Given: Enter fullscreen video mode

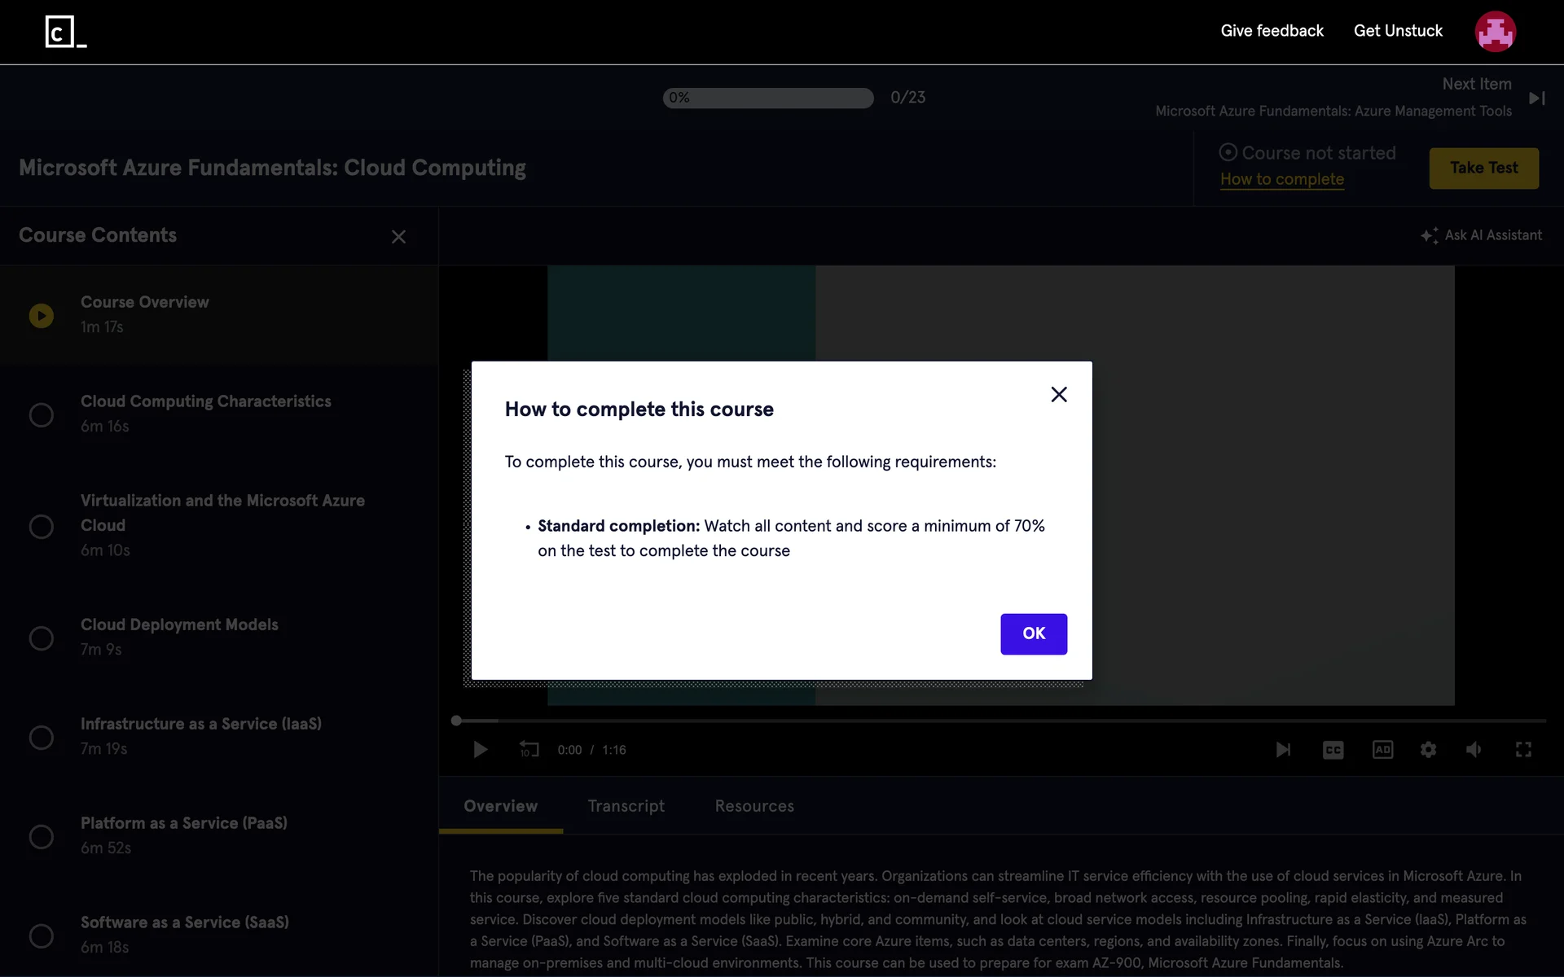Looking at the screenshot, I should point(1523,750).
